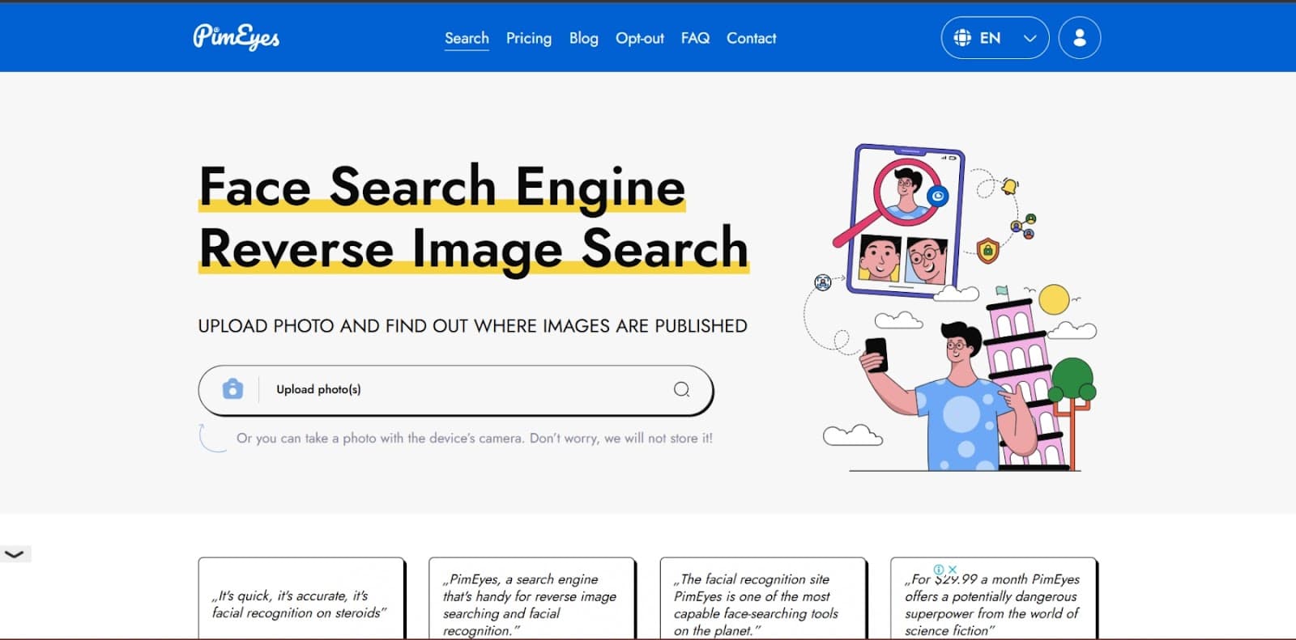
Task: Click the 'potentially dangerous superpower' quote card
Action: [993, 598]
